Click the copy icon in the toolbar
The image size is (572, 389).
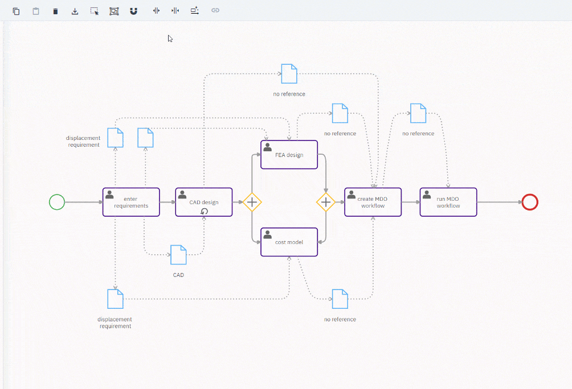(16, 11)
